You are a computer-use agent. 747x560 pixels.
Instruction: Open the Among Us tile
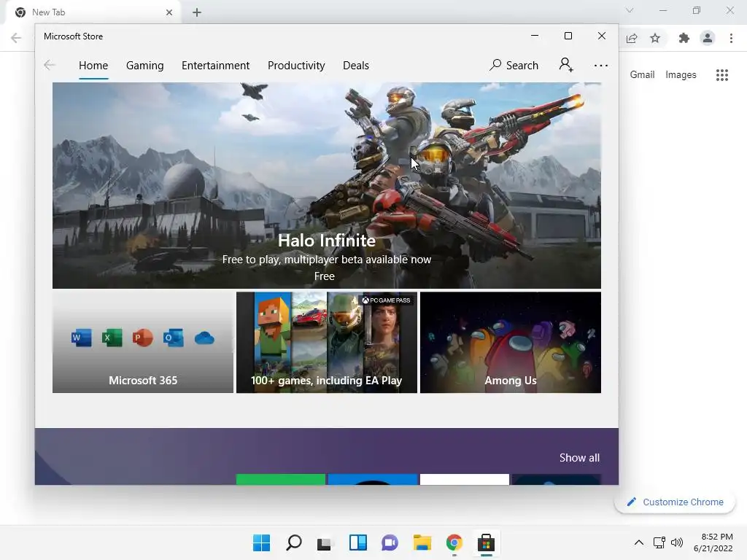pyautogui.click(x=511, y=343)
